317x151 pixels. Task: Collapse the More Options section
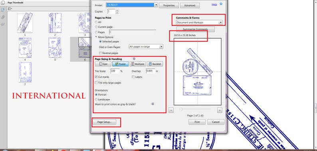(96, 37)
